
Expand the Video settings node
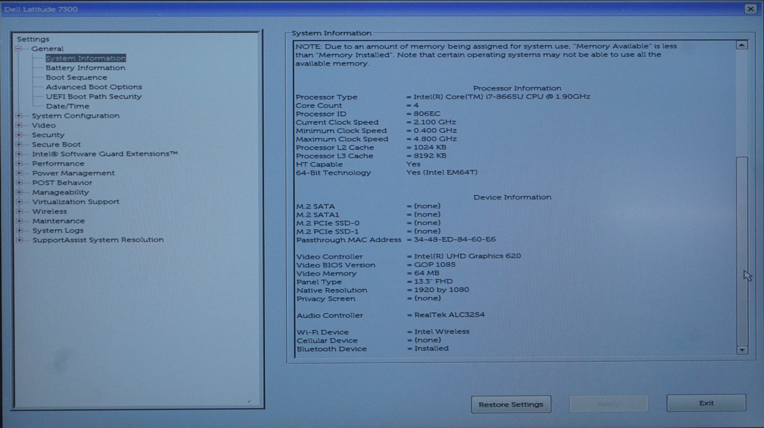click(19, 125)
